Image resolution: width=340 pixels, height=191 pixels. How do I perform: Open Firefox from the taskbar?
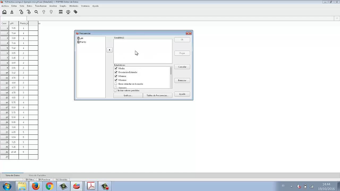[x=36, y=186]
